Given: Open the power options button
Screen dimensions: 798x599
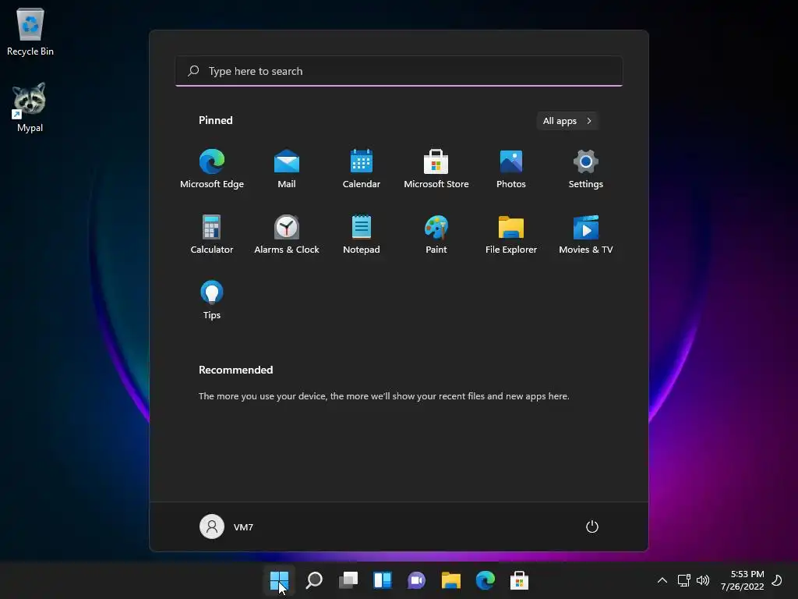Looking at the screenshot, I should point(592,526).
